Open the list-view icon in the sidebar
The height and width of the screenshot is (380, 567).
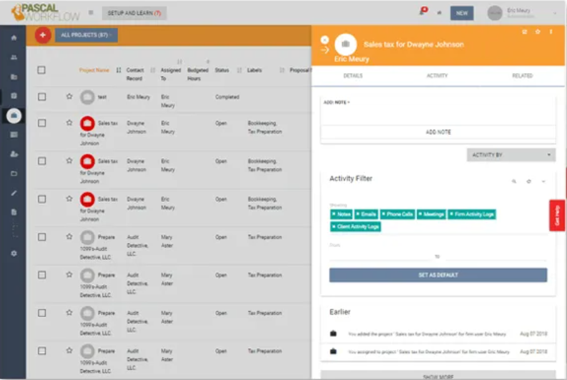pyautogui.click(x=14, y=135)
